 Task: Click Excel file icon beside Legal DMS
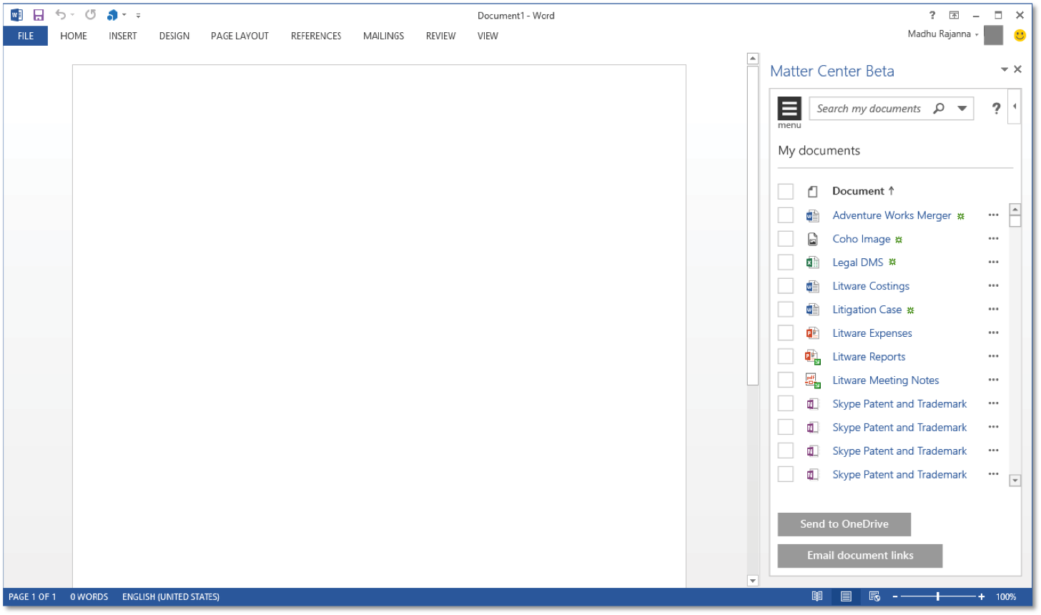click(x=812, y=262)
